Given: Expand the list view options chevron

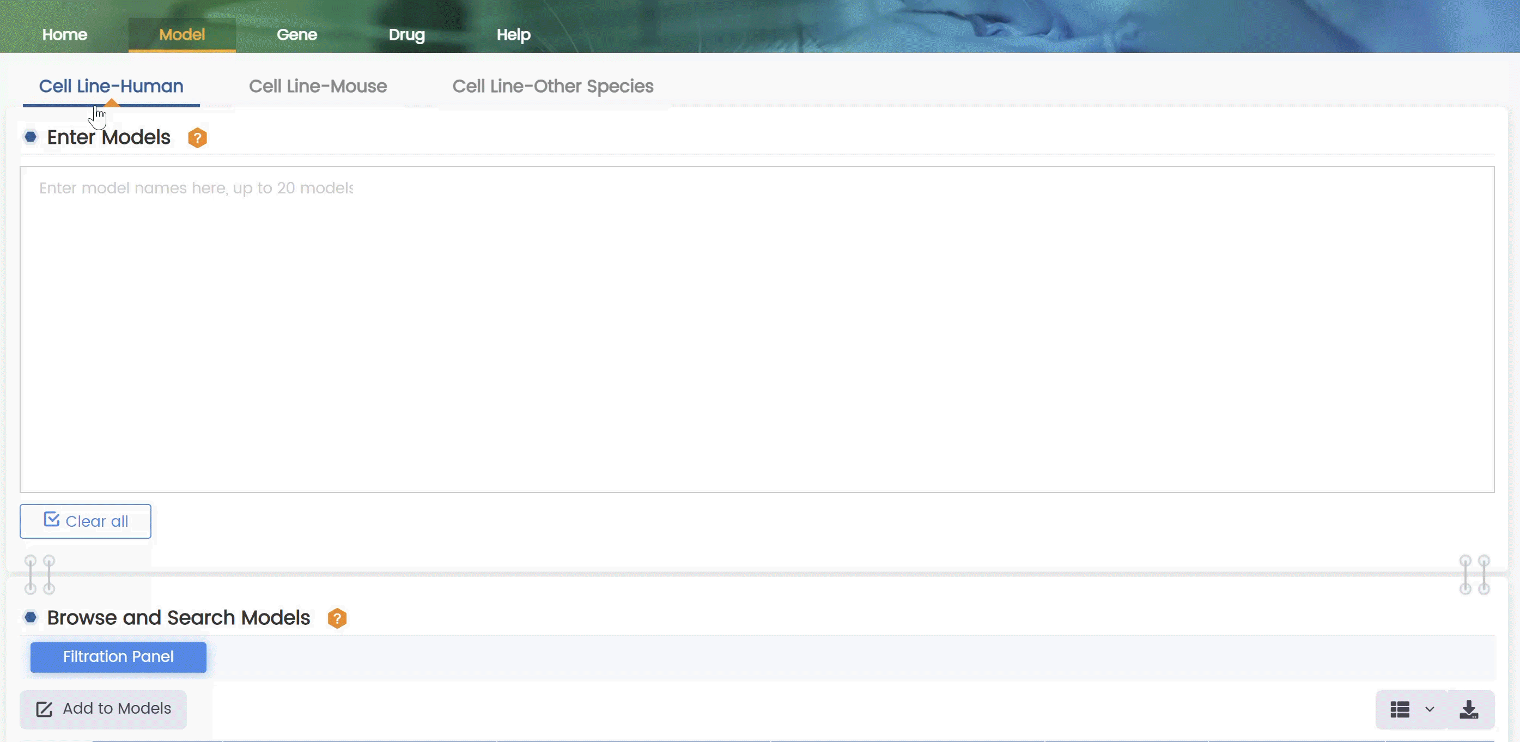Looking at the screenshot, I should (x=1430, y=709).
